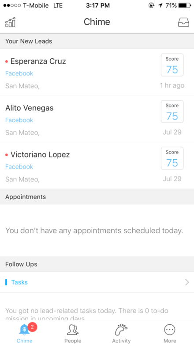Open the statistics chart icon
194x346 pixels.
(10, 22)
